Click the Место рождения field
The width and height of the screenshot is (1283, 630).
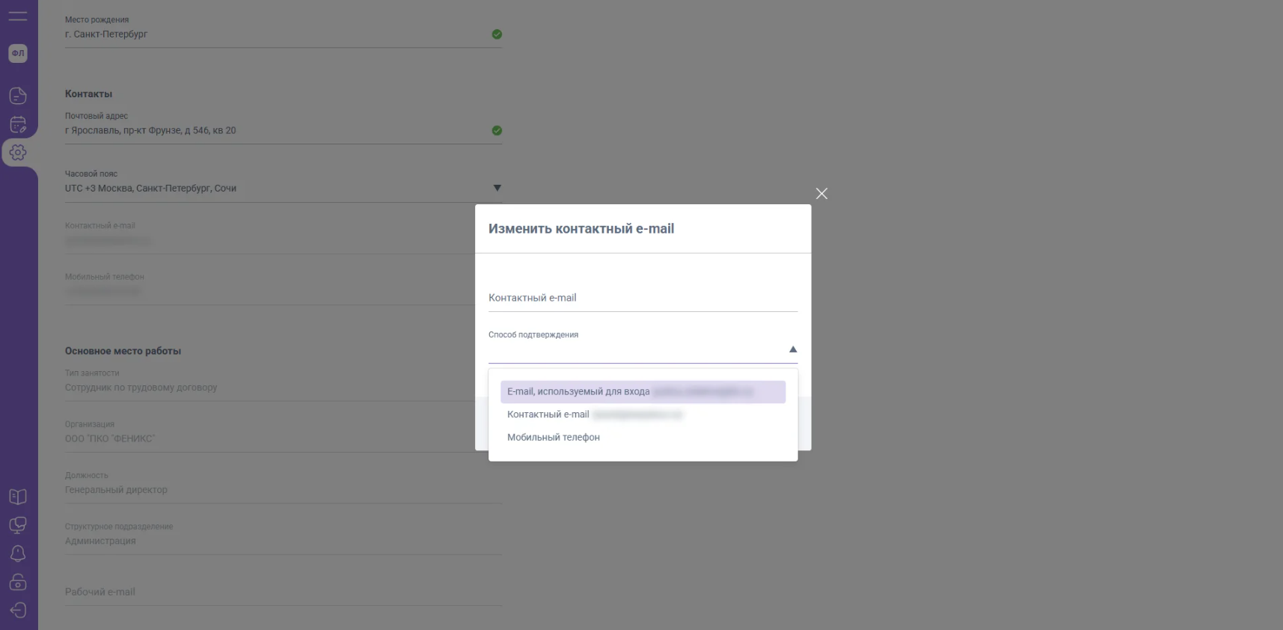coord(277,34)
